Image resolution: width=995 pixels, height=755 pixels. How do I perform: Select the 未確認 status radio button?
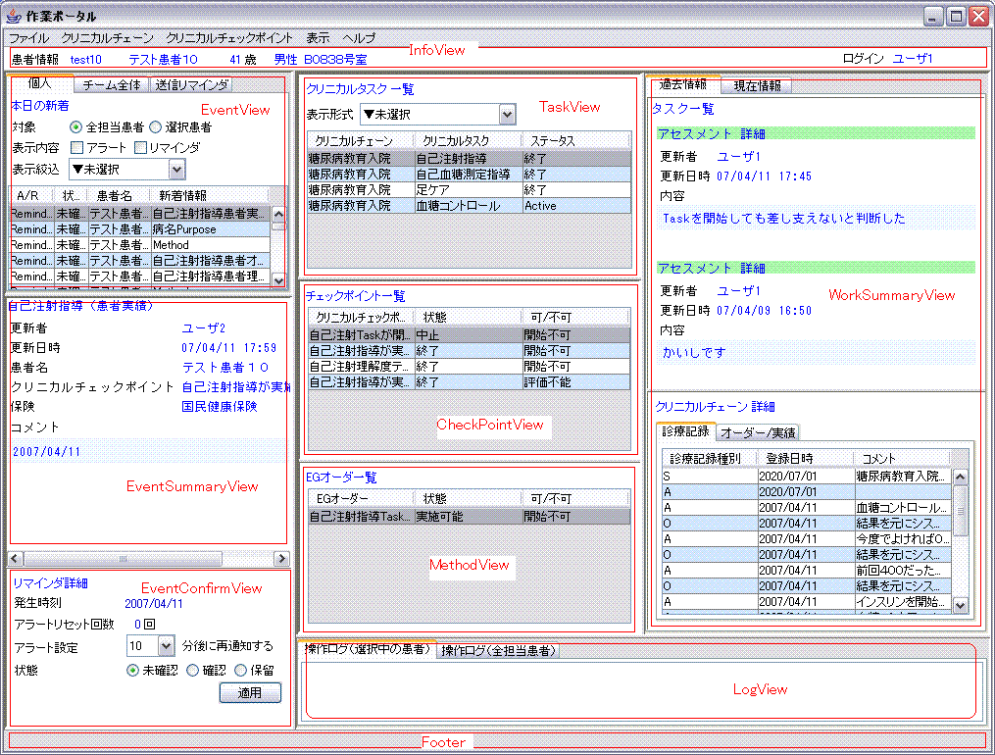click(132, 670)
